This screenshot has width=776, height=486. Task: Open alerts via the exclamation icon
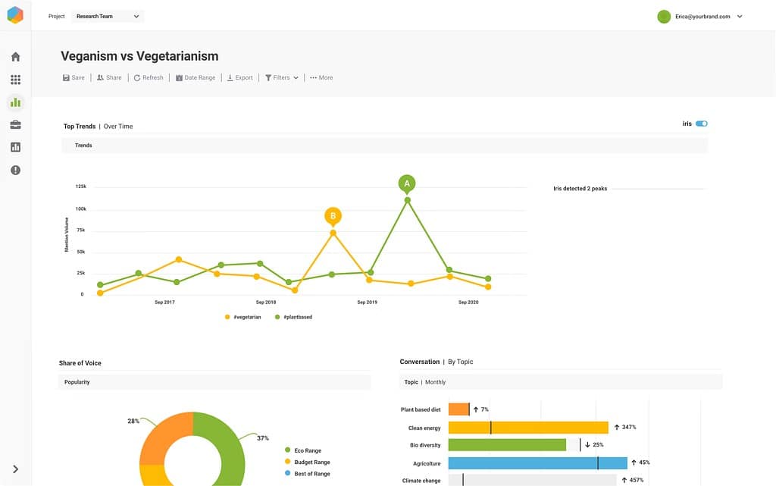tap(15, 169)
